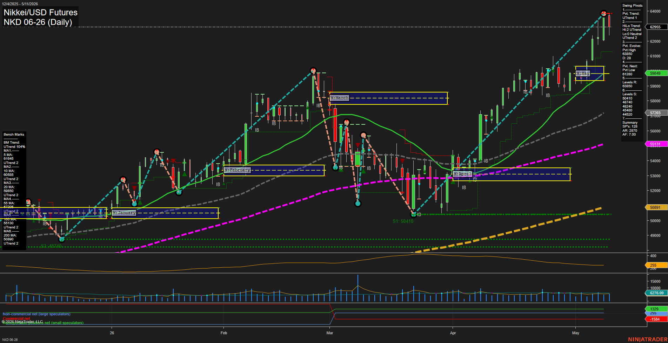
Task: Click the M:January monthly session label
Action: click(x=124, y=213)
